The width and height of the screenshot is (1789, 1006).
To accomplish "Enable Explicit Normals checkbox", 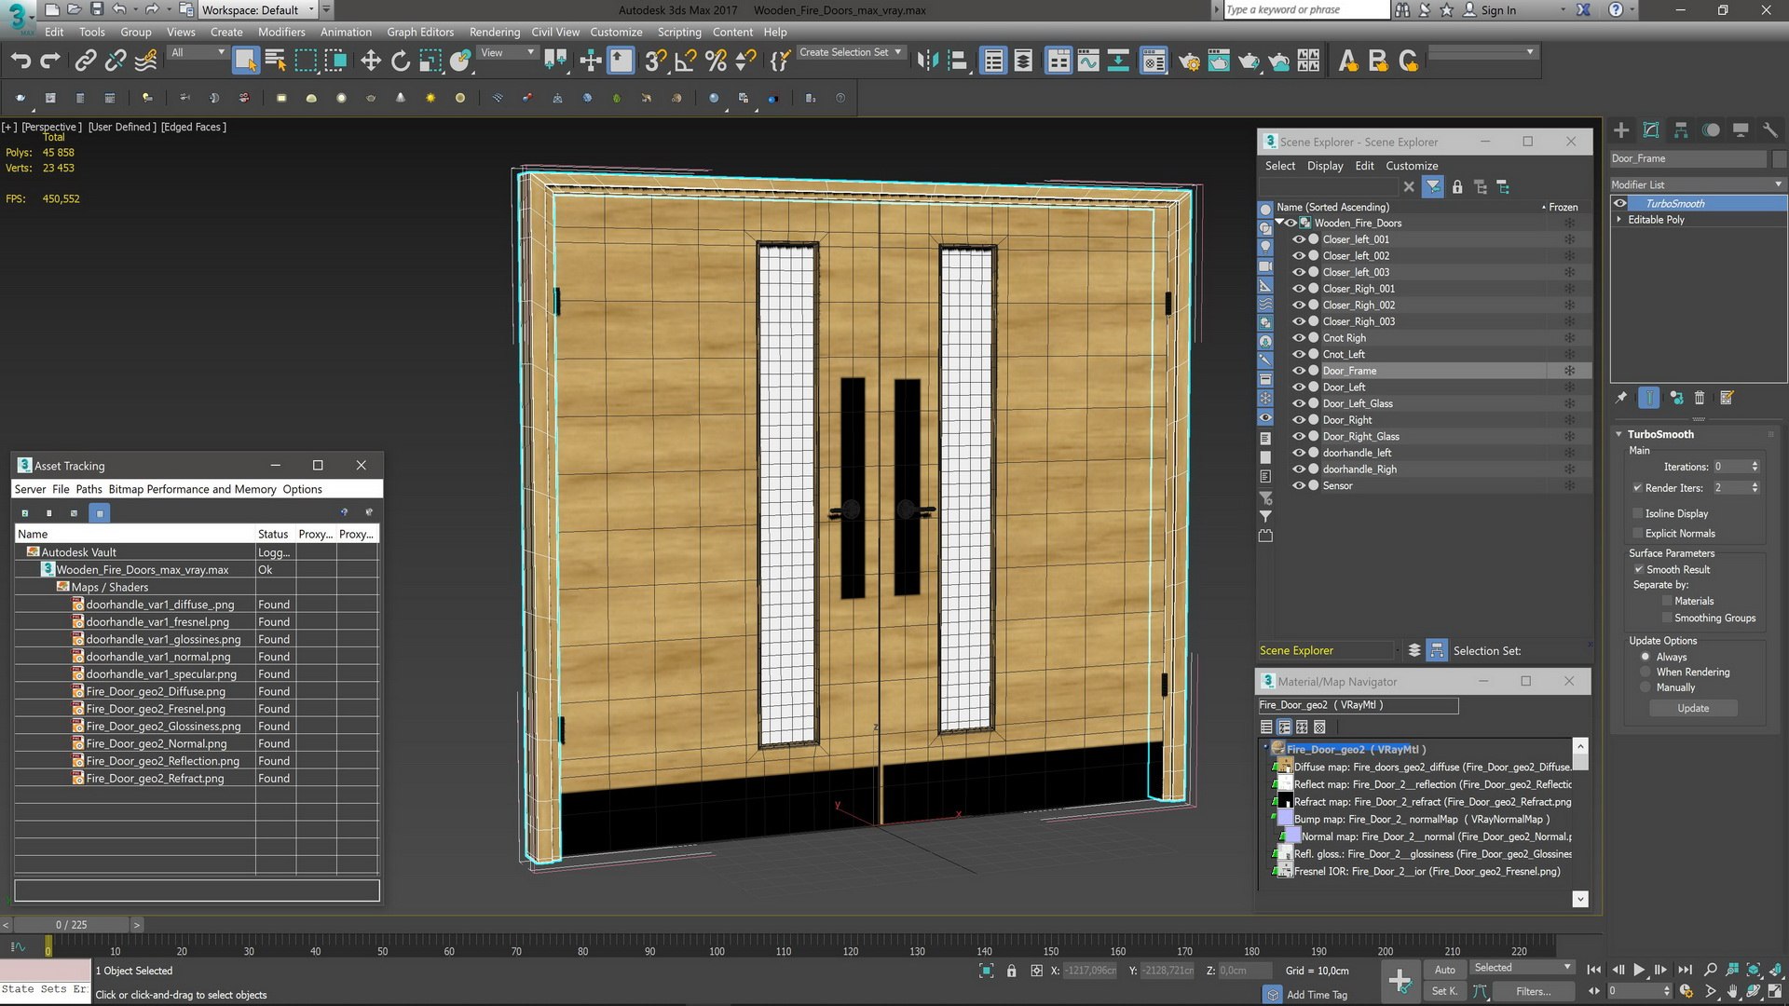I will click(x=1637, y=534).
